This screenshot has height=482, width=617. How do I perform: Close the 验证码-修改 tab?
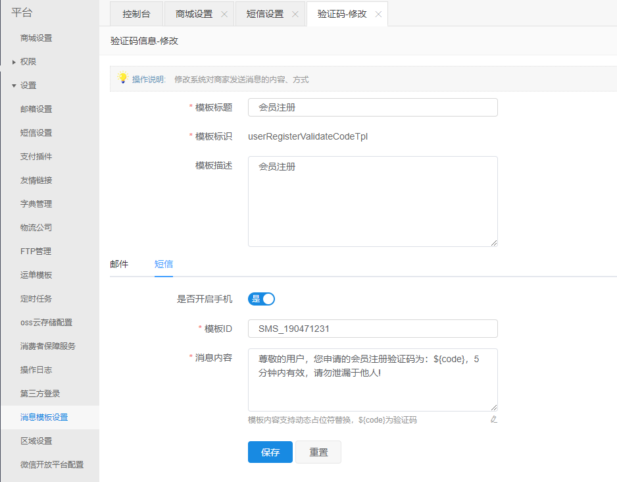[x=378, y=14]
